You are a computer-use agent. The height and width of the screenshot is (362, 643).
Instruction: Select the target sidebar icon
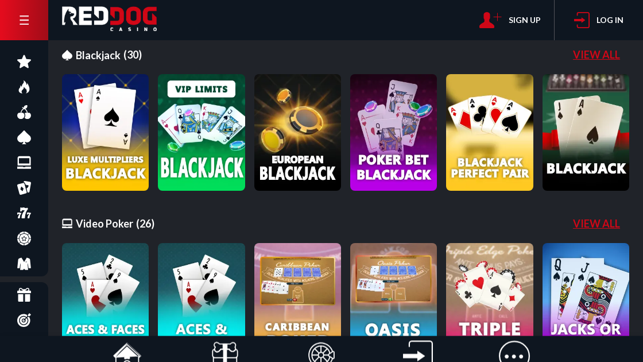tap(24, 320)
